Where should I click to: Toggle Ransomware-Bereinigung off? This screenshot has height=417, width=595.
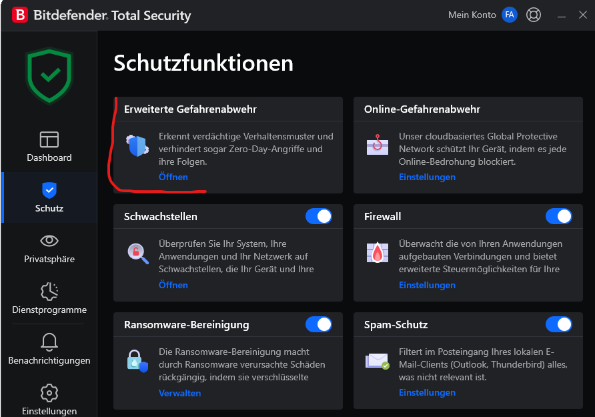click(x=318, y=324)
